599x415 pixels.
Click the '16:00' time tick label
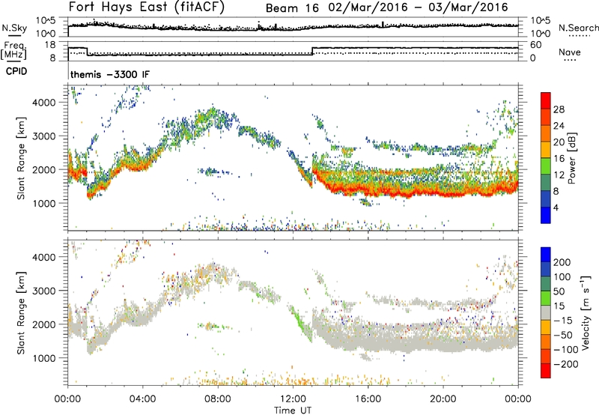pos(368,399)
